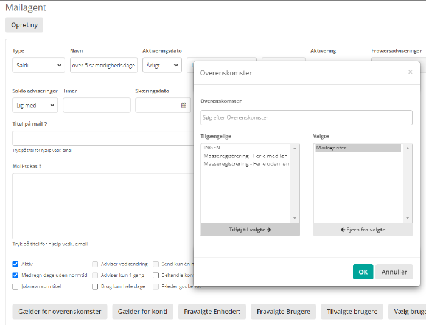Expand the Aktiveringsdato dropdown showing Årligt

tap(161, 65)
